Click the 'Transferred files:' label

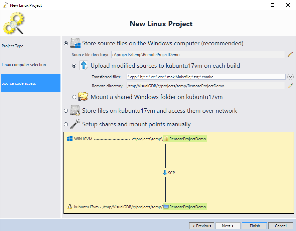[106, 77]
